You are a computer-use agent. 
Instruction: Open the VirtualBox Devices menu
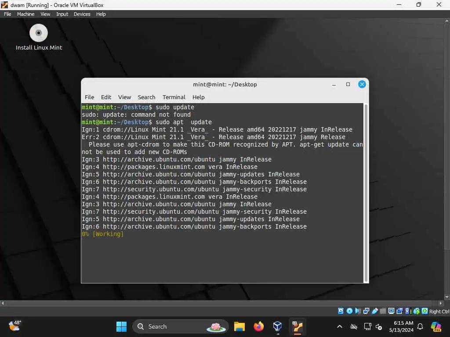point(82,14)
